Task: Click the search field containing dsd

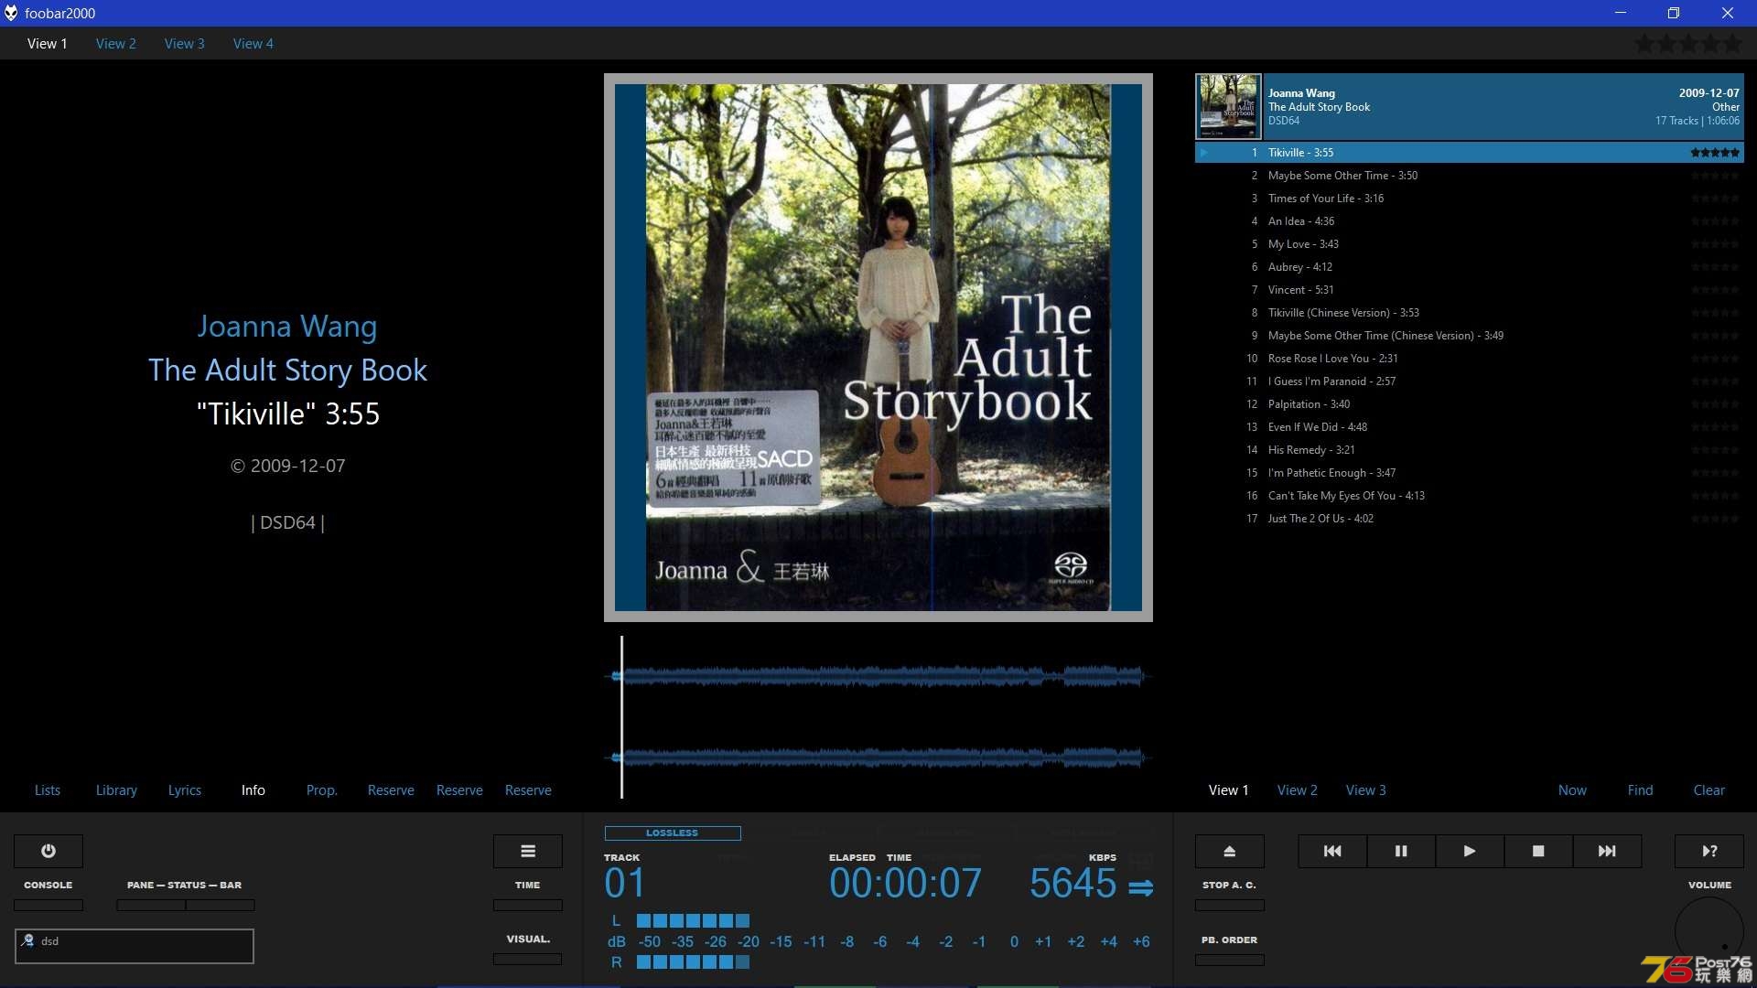Action: (135, 946)
